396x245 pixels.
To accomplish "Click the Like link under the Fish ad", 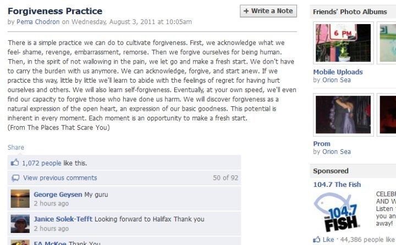I will pos(328,240).
